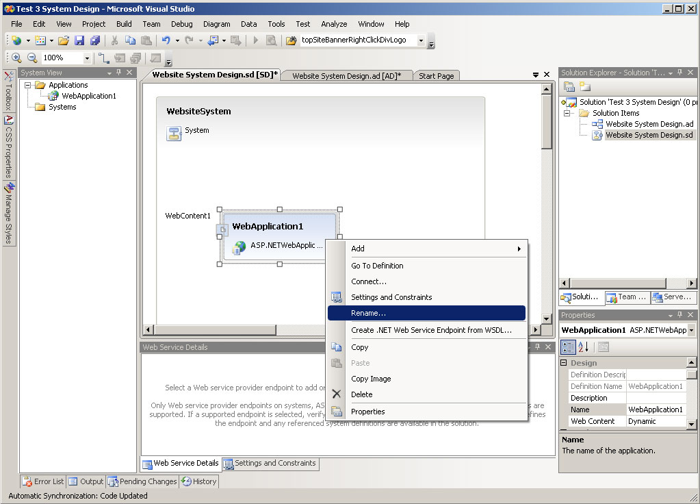The width and height of the screenshot is (700, 504).
Task: Collapse the Solution Items node
Action: click(x=567, y=113)
